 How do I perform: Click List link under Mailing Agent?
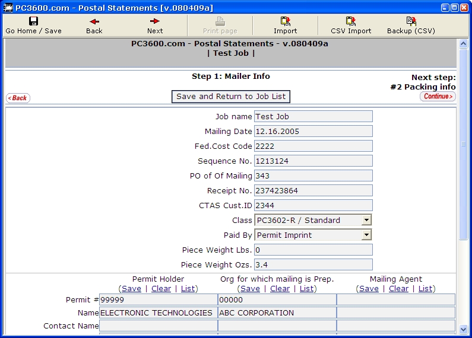425,289
